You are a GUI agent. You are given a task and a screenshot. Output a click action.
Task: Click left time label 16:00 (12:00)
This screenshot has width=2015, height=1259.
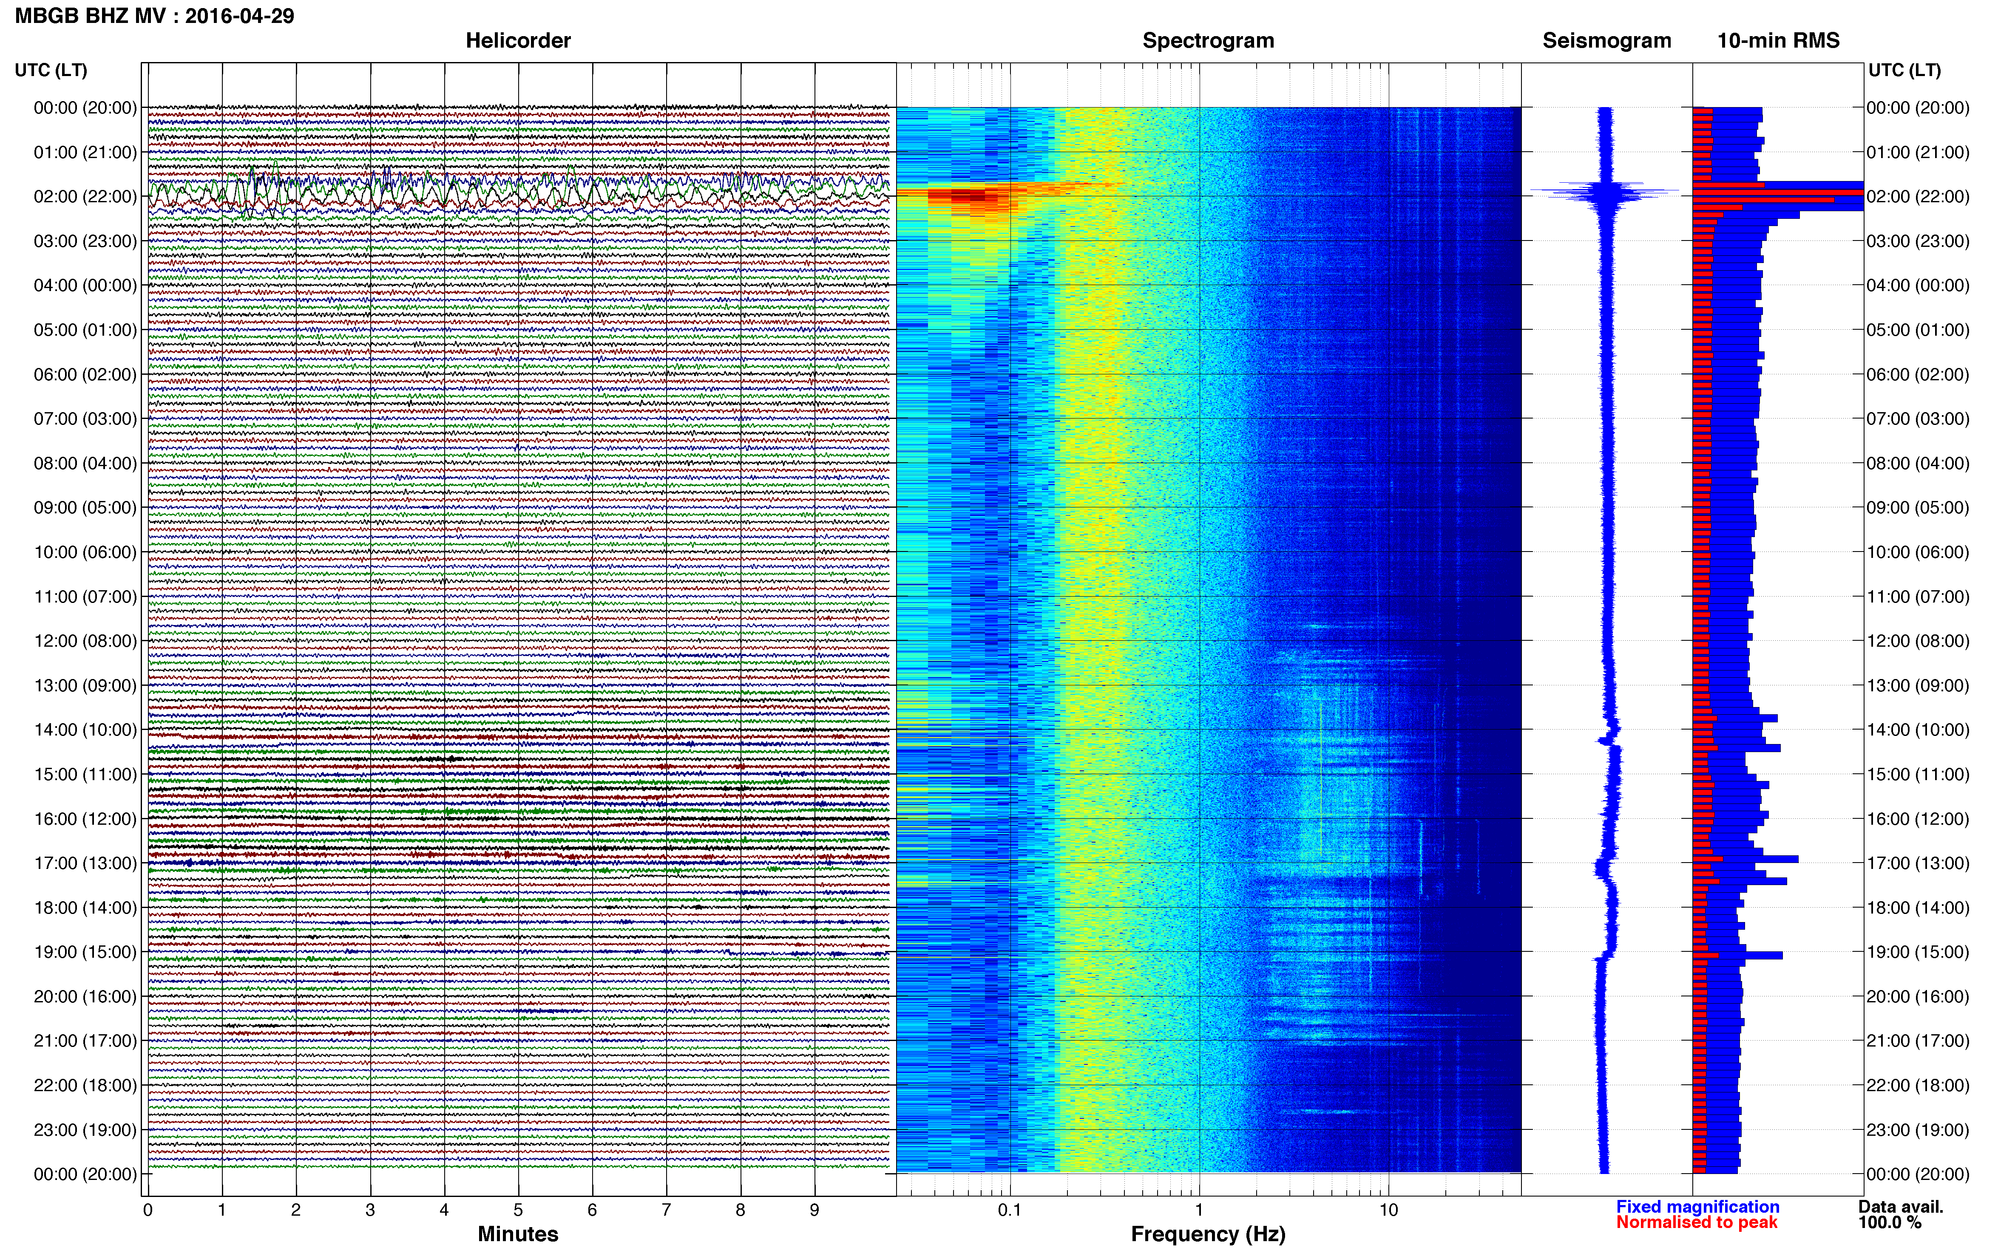coord(85,818)
